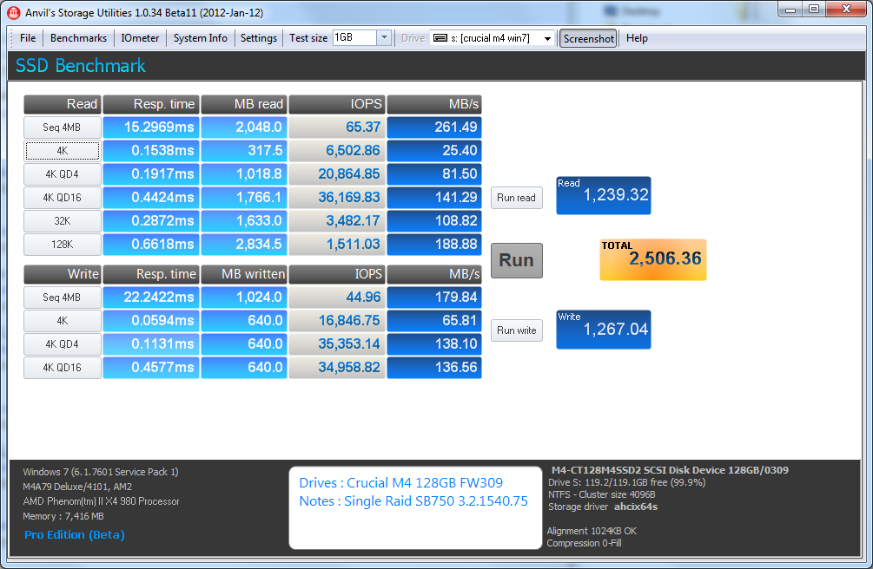The image size is (873, 569).
Task: Select the Read 32K test button
Action: coord(63,221)
